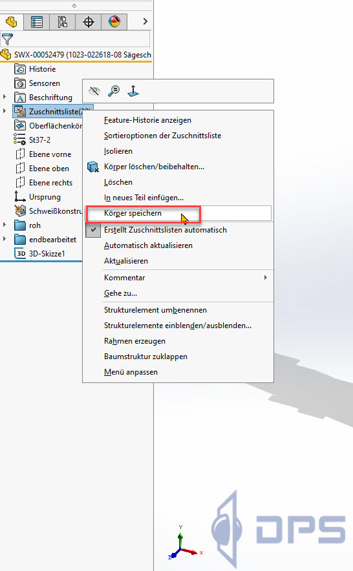Toggle 'Automatisch aktualisieren' option
Viewport: 353px width, 571px height.
click(148, 245)
